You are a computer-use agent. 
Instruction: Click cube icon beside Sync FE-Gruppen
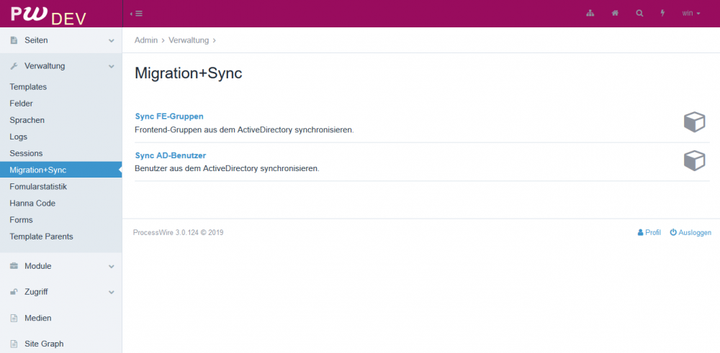pyautogui.click(x=694, y=122)
